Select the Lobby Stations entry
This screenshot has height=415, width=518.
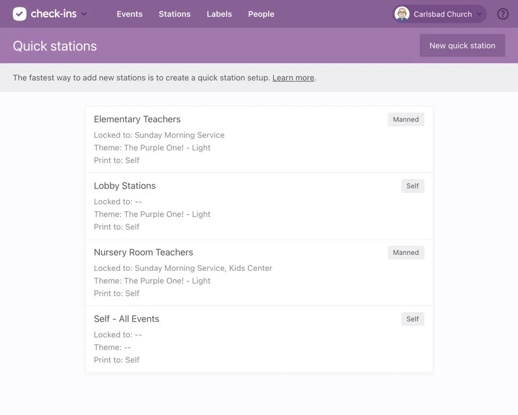point(124,186)
